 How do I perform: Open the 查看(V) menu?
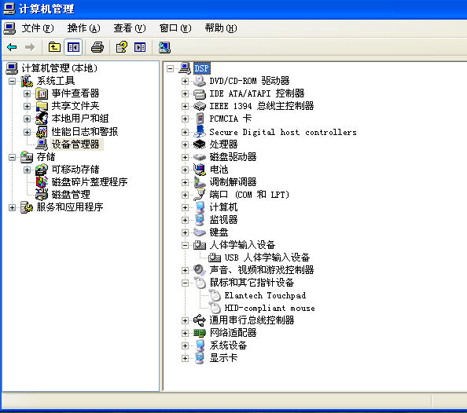pos(130,28)
